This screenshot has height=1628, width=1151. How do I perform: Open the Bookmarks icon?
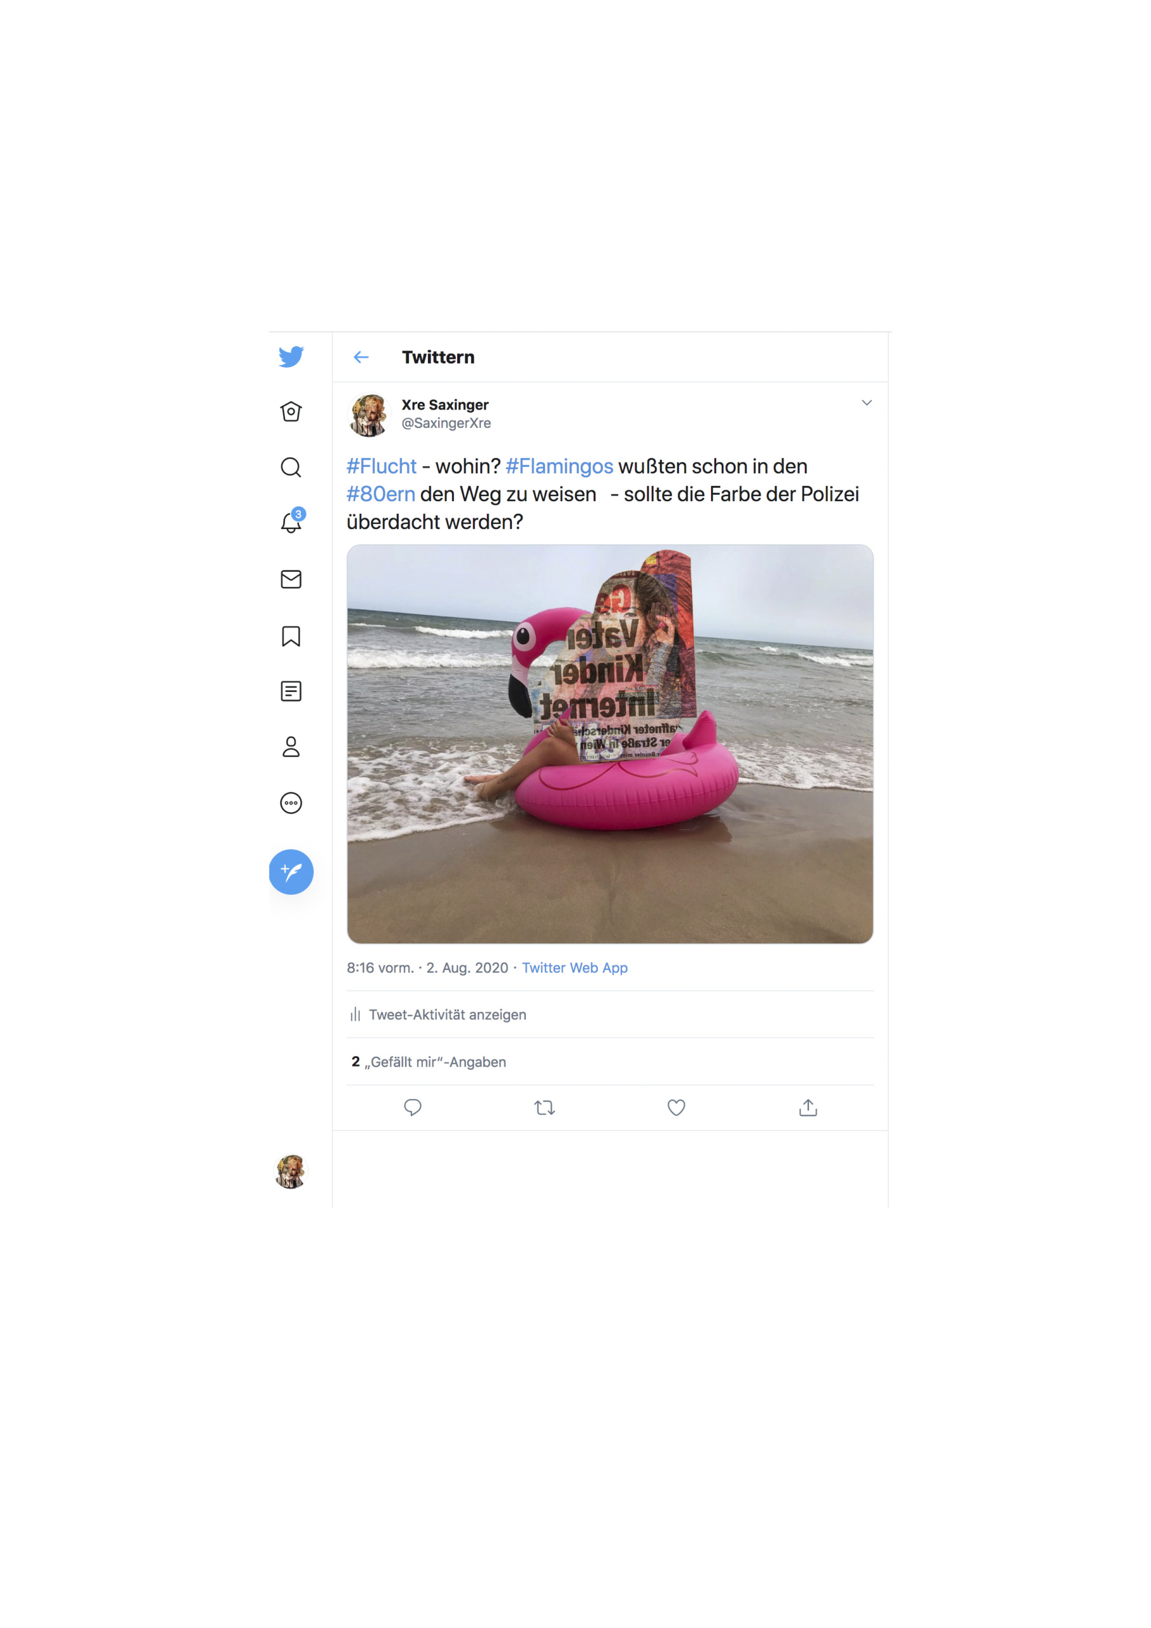(x=291, y=636)
